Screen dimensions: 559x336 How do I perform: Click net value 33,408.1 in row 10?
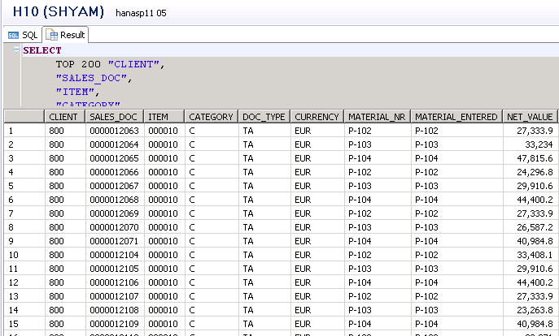coord(531,255)
